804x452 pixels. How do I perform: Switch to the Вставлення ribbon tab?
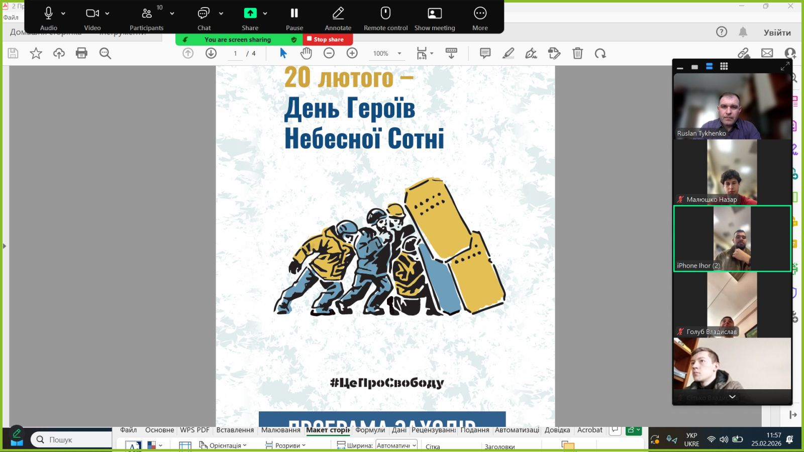click(235, 430)
